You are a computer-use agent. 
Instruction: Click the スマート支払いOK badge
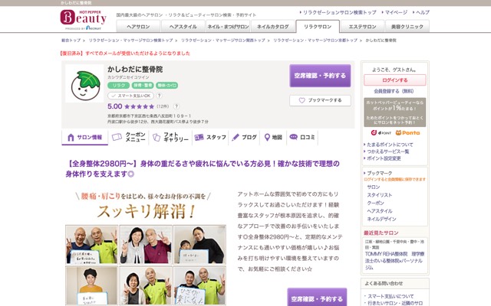(x=131, y=96)
